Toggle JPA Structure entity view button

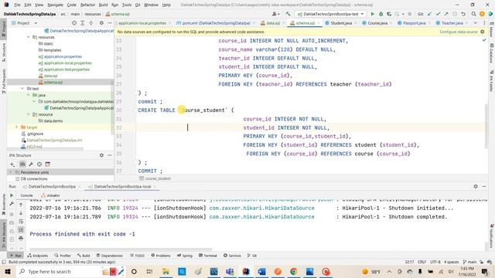22,164
